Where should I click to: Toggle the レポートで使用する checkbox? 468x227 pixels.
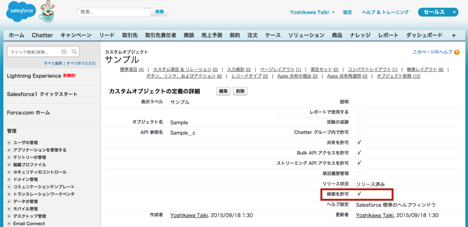(x=359, y=112)
